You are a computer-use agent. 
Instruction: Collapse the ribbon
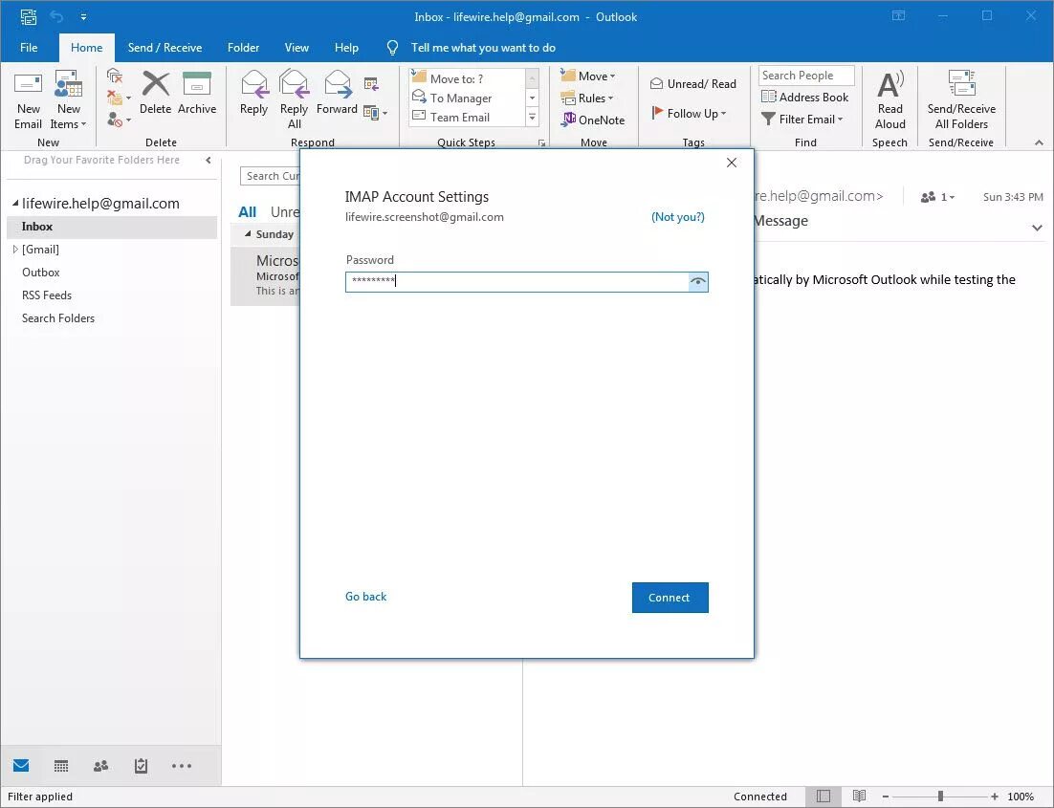point(1039,142)
